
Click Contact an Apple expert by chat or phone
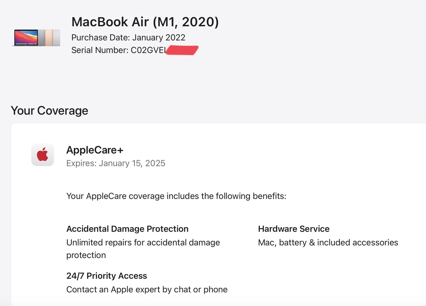coord(147,289)
